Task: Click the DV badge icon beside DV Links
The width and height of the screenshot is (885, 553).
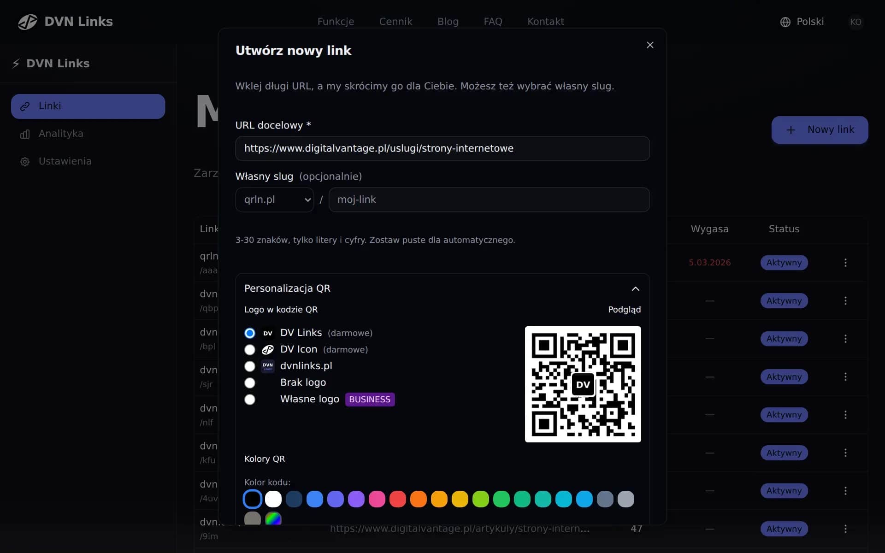Action: pos(268,333)
